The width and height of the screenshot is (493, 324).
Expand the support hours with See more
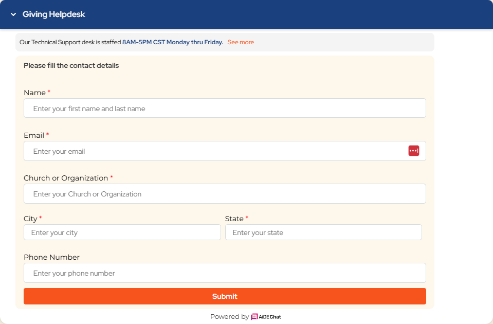240,42
